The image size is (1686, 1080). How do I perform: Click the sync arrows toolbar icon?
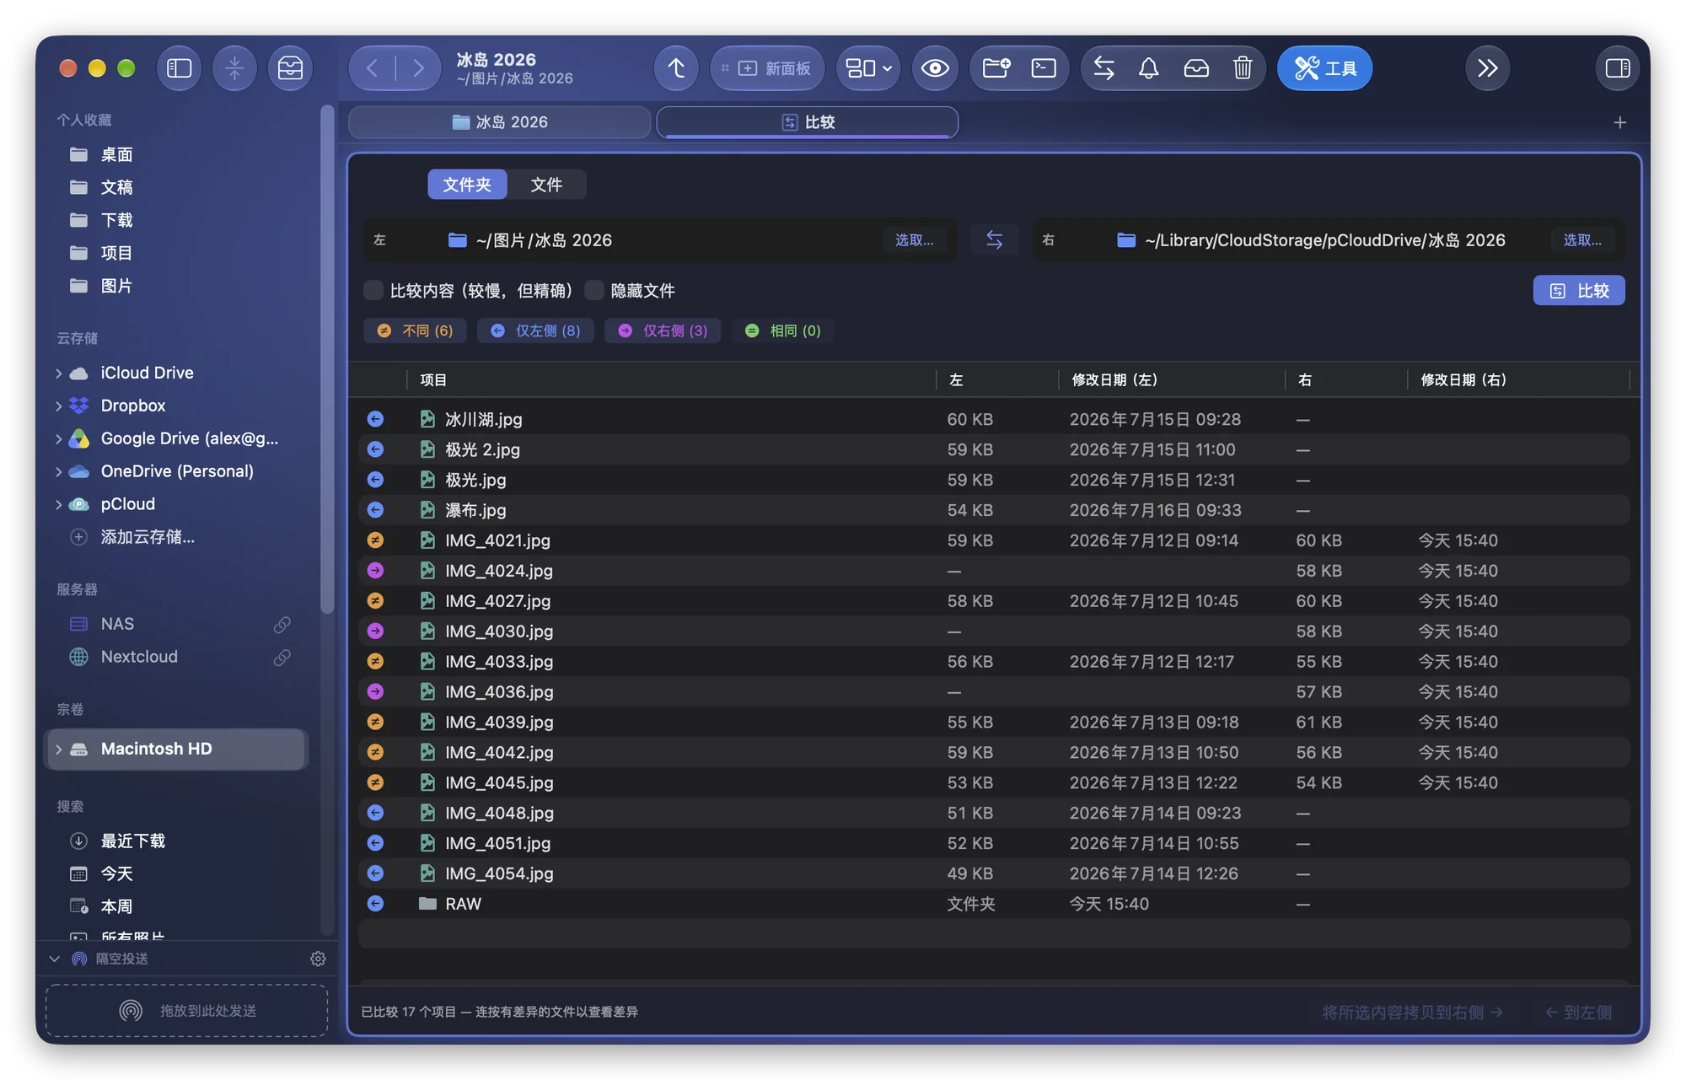1104,68
